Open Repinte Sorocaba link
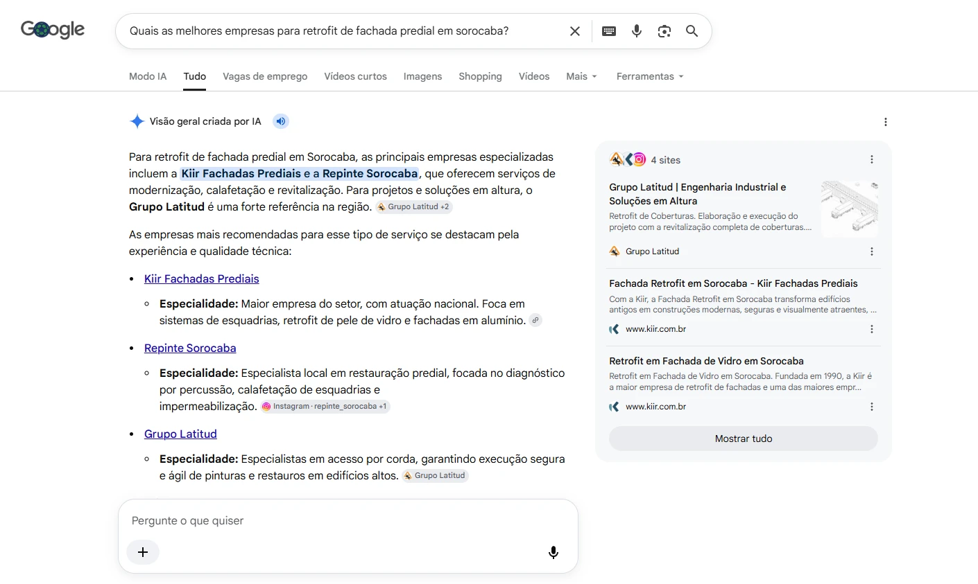The height and width of the screenshot is (584, 978). pos(190,348)
